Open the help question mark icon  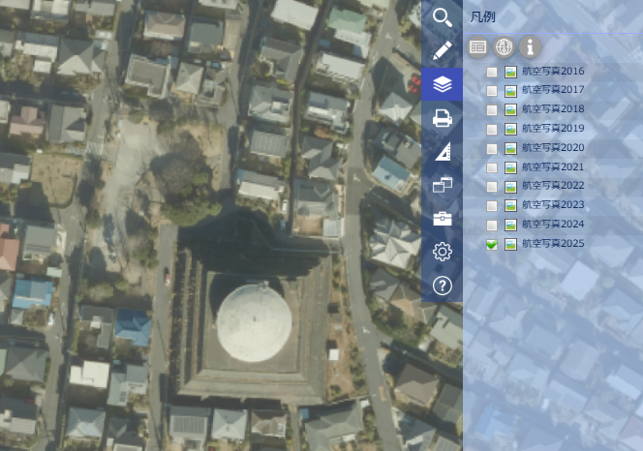442,286
